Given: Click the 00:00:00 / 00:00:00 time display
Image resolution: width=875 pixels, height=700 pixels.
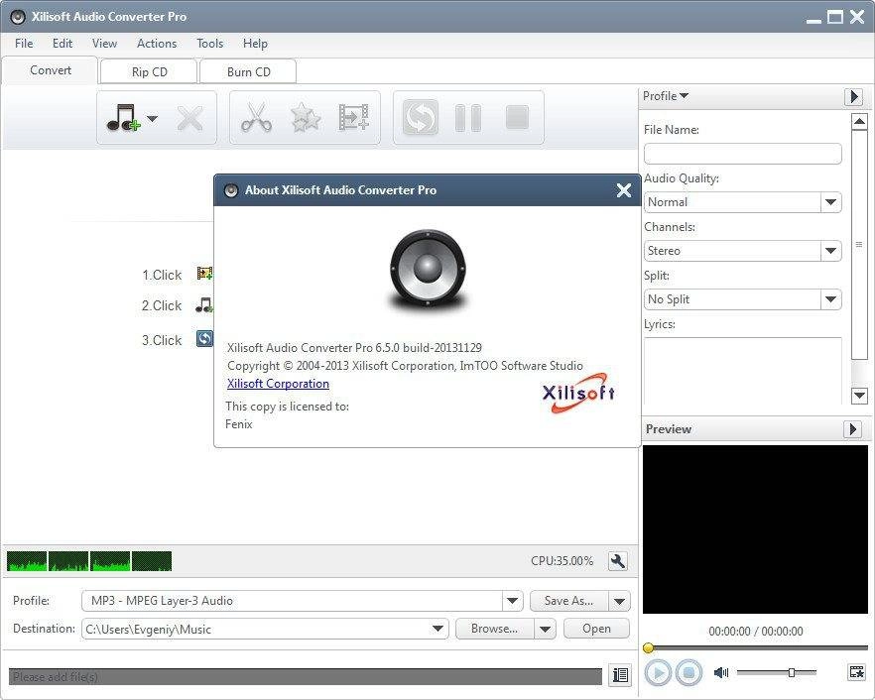Looking at the screenshot, I should click(x=756, y=632).
